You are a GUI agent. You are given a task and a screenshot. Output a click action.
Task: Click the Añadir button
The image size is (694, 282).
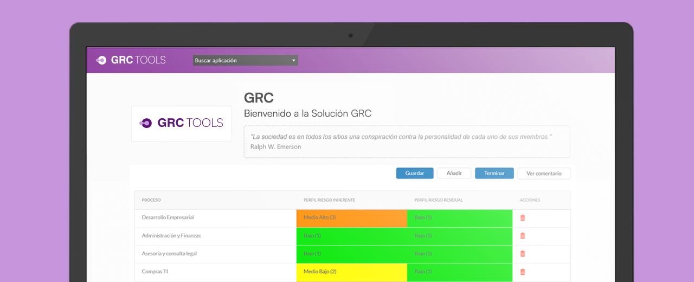454,173
